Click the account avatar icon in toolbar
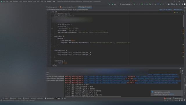This screenshot has height=105, width=186. pos(185,4)
